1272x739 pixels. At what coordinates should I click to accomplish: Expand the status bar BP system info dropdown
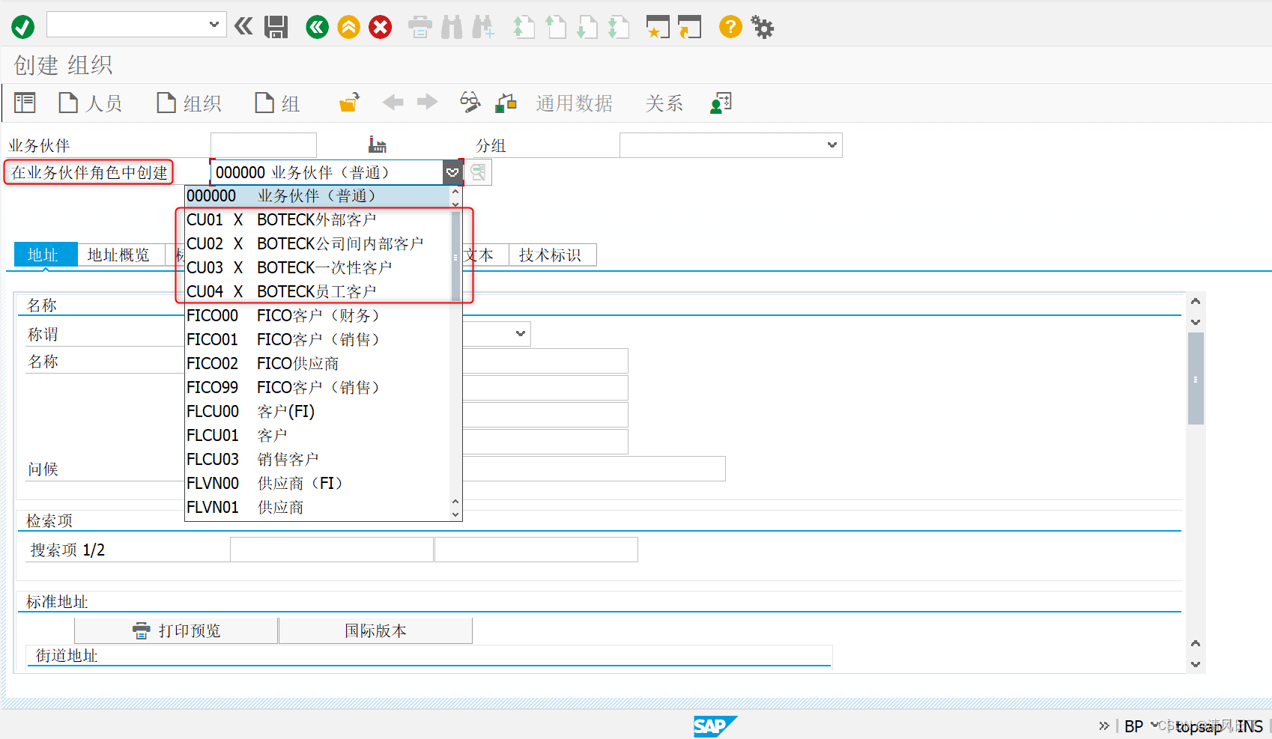(x=1155, y=726)
